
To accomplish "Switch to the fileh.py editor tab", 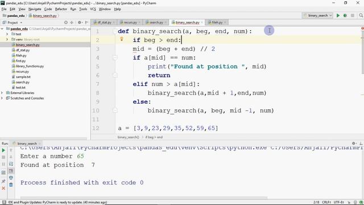I will coord(217,22).
